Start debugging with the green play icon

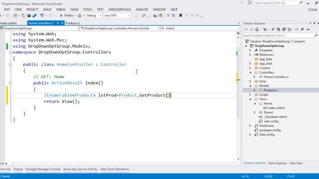[61, 15]
